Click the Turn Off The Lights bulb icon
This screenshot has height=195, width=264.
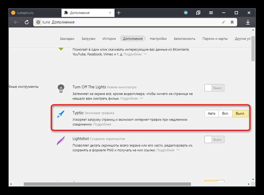(x=61, y=89)
